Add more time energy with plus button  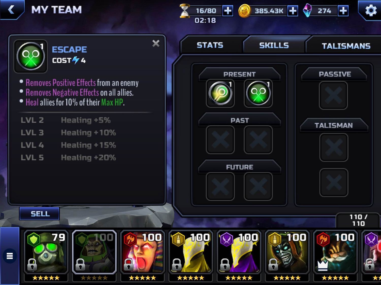click(x=228, y=11)
